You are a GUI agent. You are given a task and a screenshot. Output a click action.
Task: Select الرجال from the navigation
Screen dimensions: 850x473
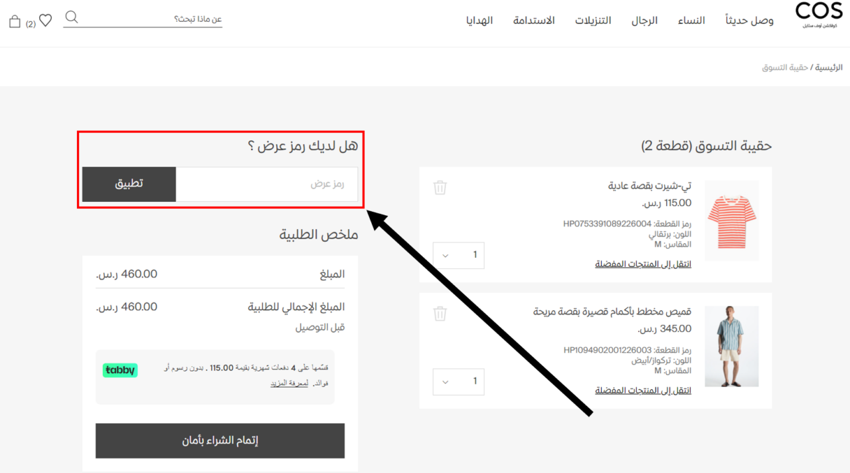pos(644,20)
